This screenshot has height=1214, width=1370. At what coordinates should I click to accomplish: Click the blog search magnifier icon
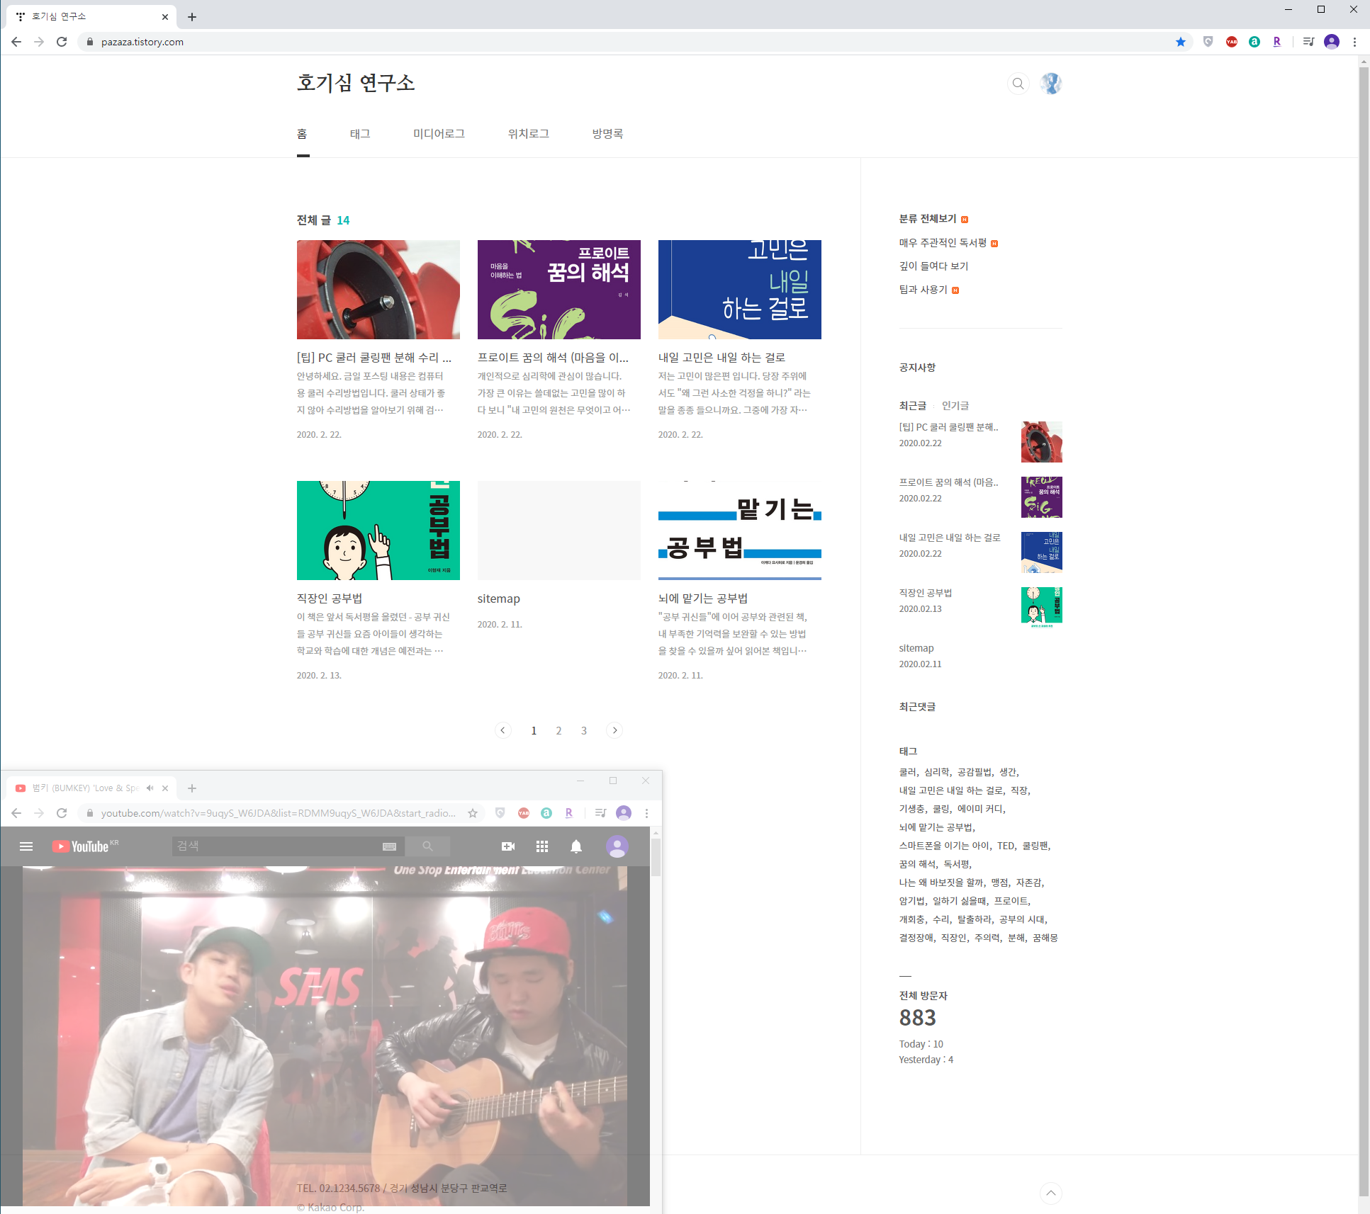coord(1018,84)
